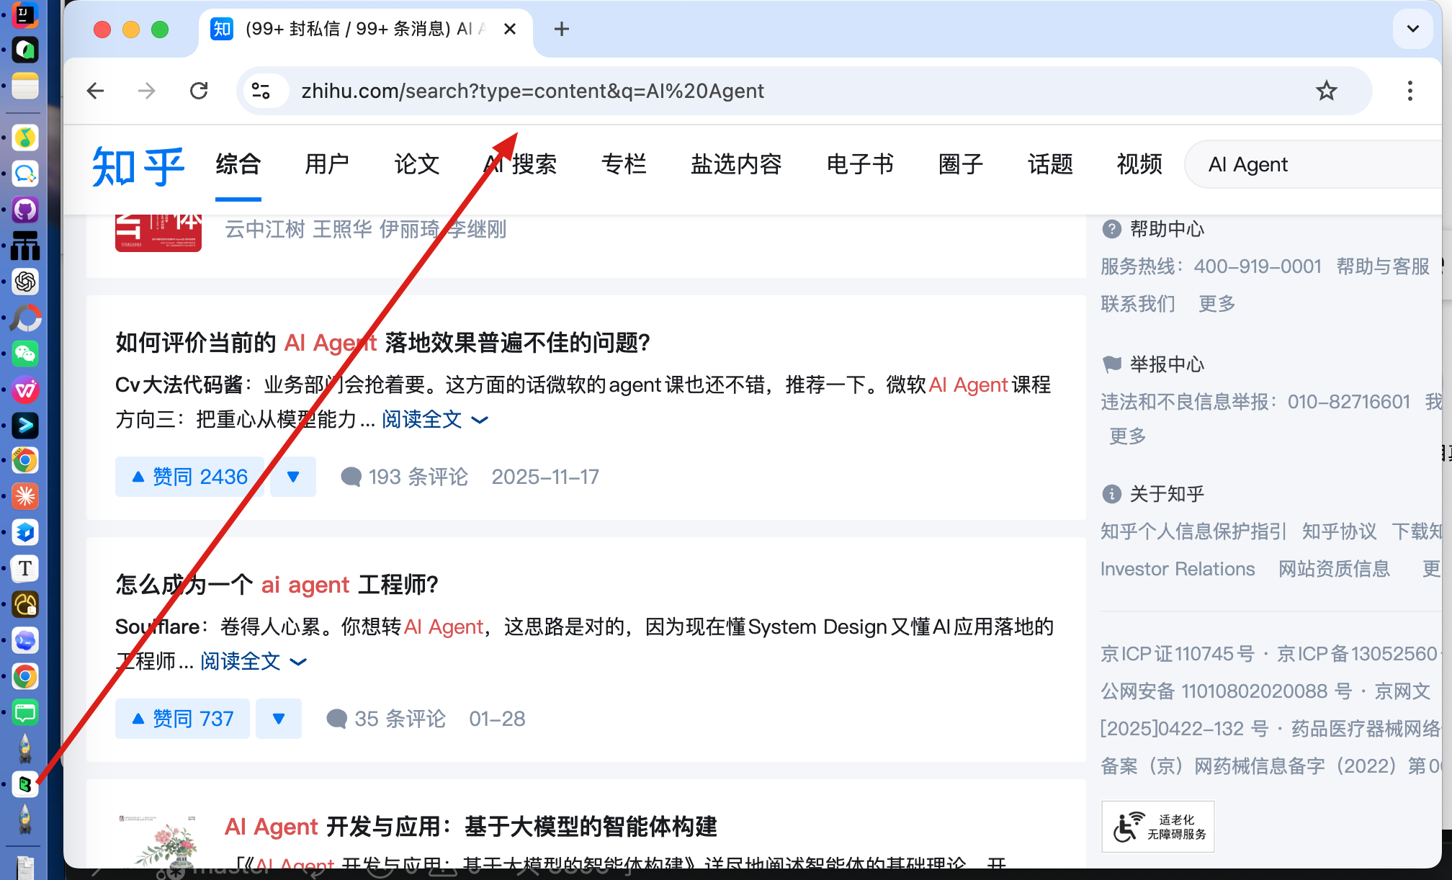Open Chrome Test browser in the dock
The height and width of the screenshot is (880, 1452).
(x=25, y=460)
